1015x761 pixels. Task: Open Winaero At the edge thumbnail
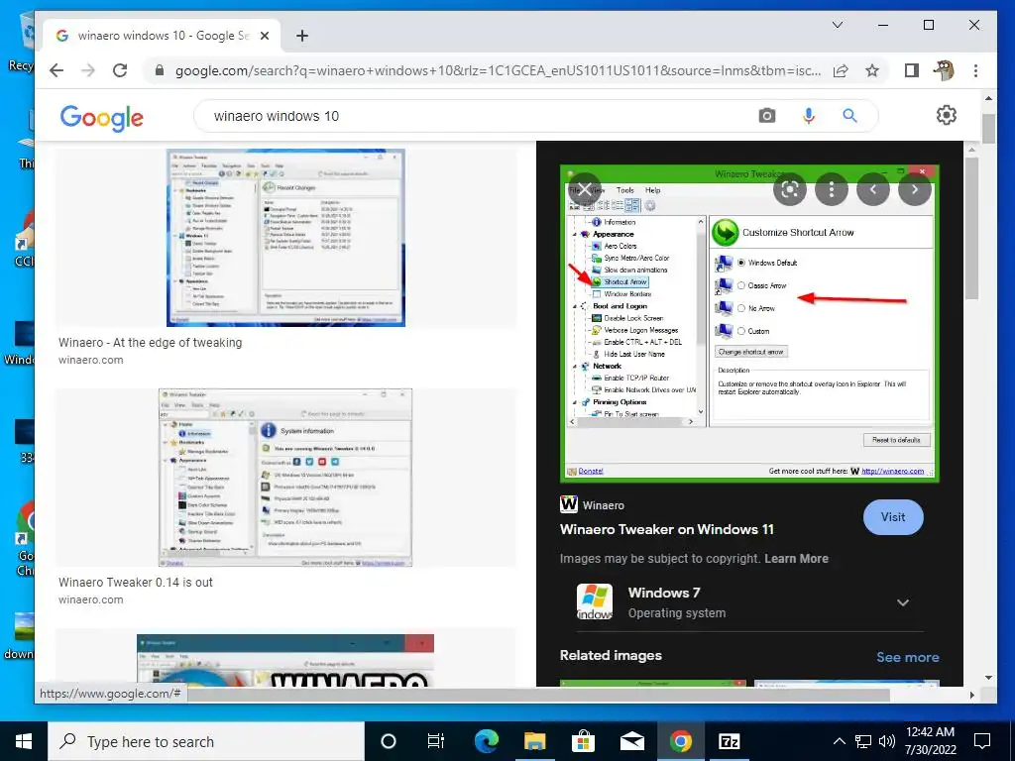tap(285, 238)
